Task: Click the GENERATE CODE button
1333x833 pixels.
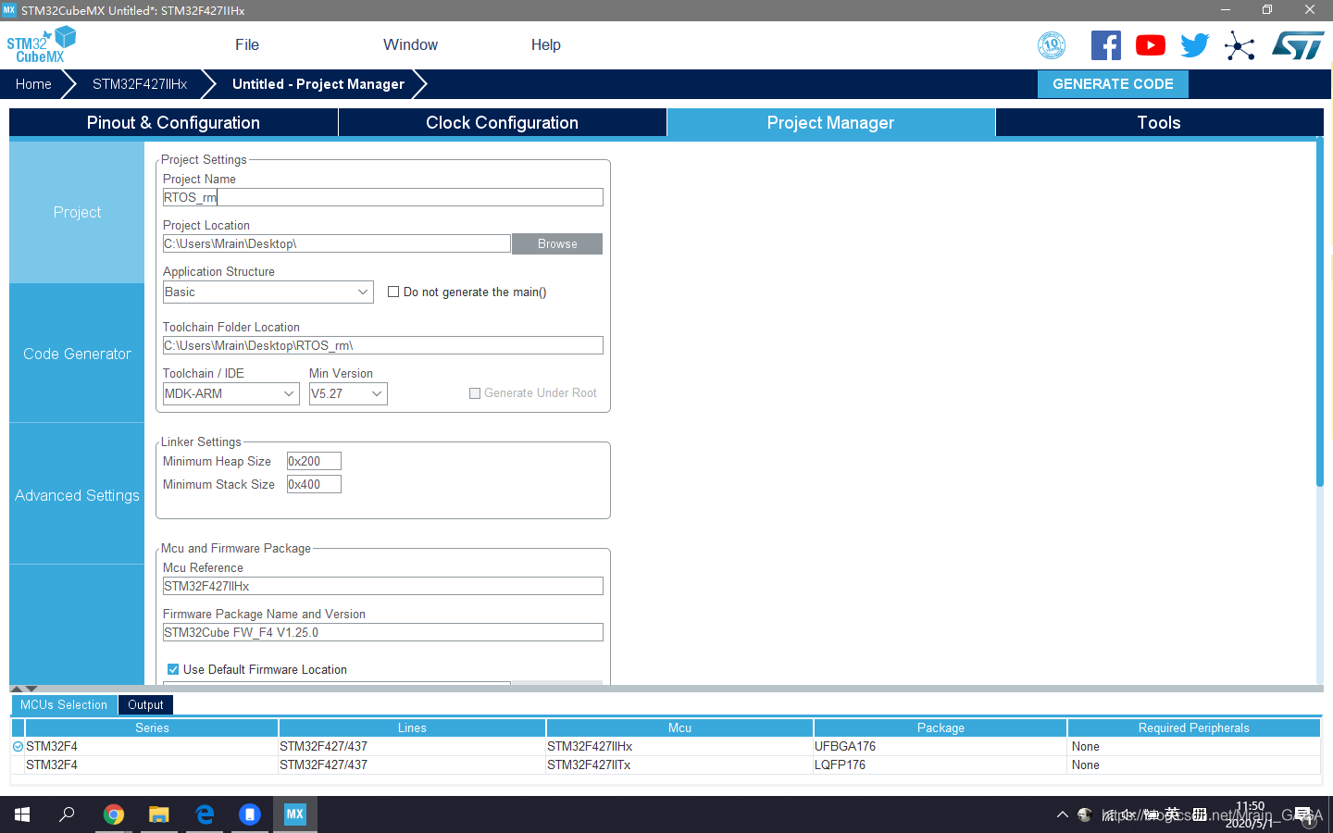Action: coord(1113,83)
